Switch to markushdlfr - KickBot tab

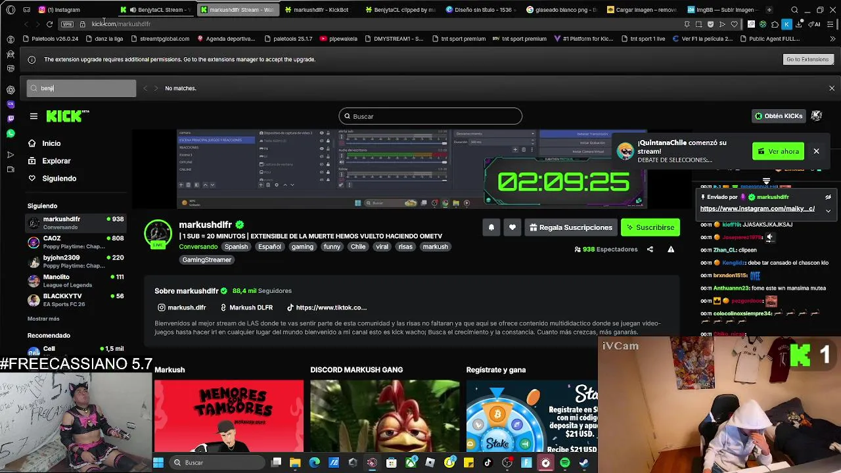(x=321, y=10)
